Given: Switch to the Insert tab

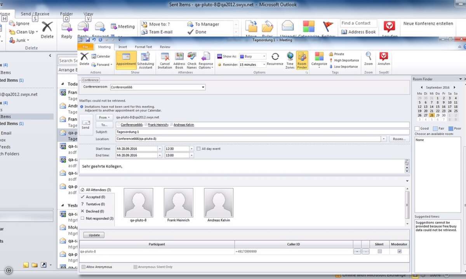Looking at the screenshot, I should point(123,47).
